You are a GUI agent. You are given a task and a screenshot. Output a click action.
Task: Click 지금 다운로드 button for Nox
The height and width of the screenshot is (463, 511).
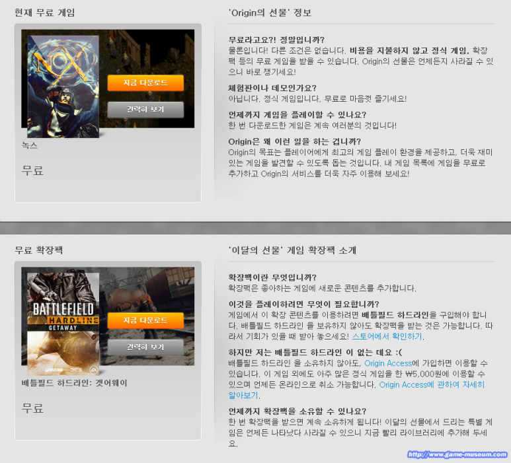pos(145,83)
